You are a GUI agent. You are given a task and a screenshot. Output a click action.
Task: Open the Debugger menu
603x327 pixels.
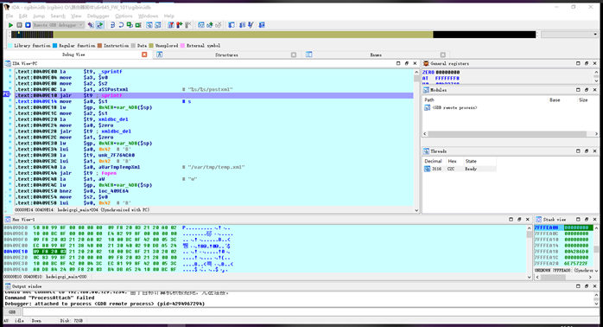click(98, 16)
